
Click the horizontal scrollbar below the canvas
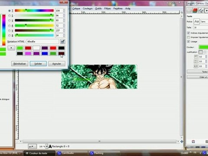(x=99, y=141)
